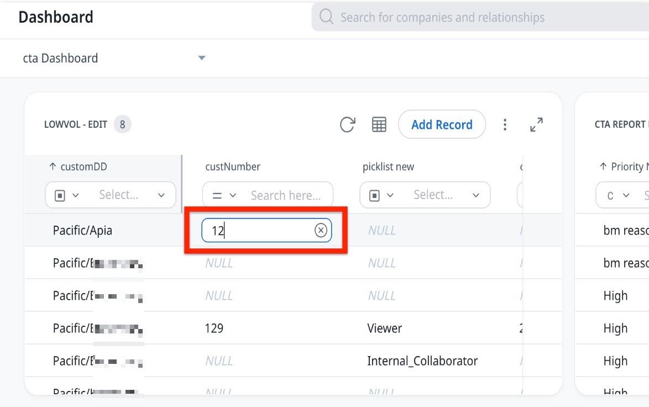The height and width of the screenshot is (407, 649).
Task: Open the table view grid icon
Action: point(379,124)
